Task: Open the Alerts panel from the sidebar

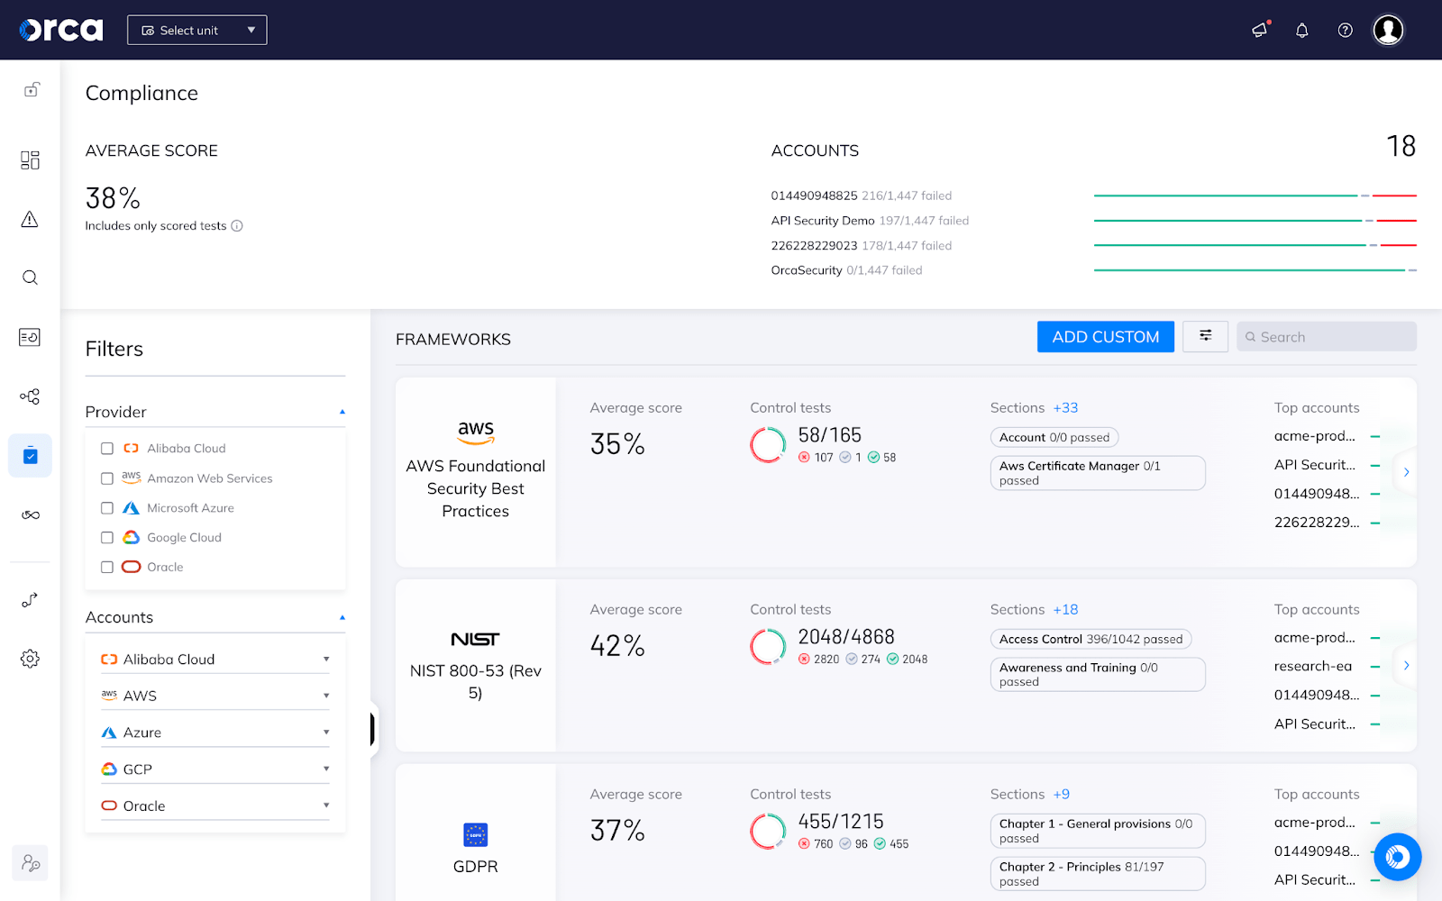Action: [30, 219]
